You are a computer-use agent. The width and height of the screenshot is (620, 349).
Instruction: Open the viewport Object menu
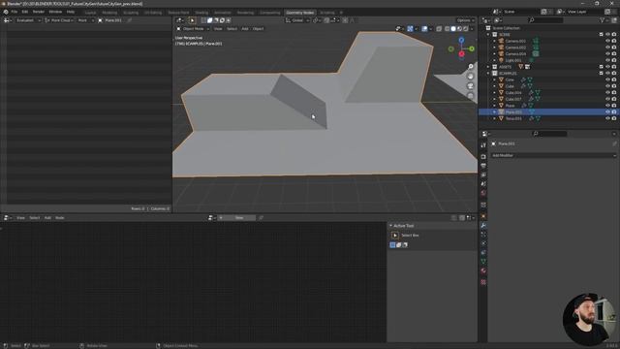tap(258, 29)
